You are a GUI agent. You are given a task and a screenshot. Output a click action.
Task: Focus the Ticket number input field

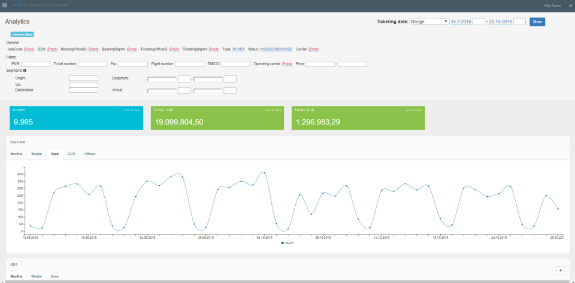tap(92, 64)
